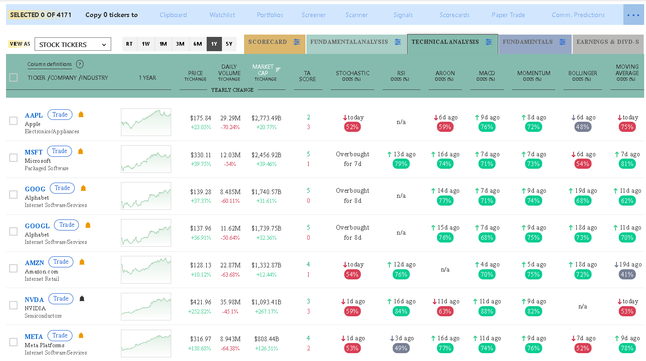This screenshot has width=646, height=361.
Task: Copy tickers to Watchlist
Action: click(x=222, y=15)
